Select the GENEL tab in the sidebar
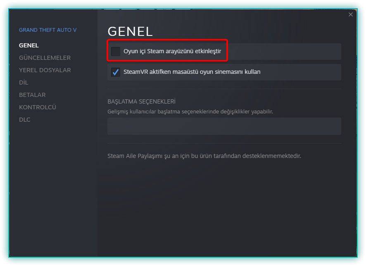 click(29, 45)
